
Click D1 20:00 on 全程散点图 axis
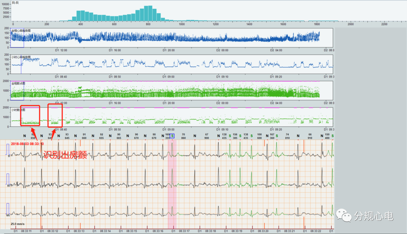coord(168,103)
